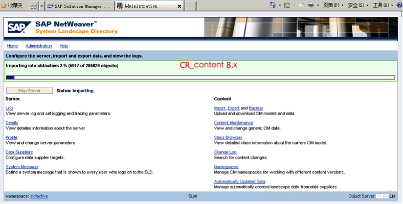Click the SLM label in footer center
Screen dimensions: 403x204
pos(192,196)
